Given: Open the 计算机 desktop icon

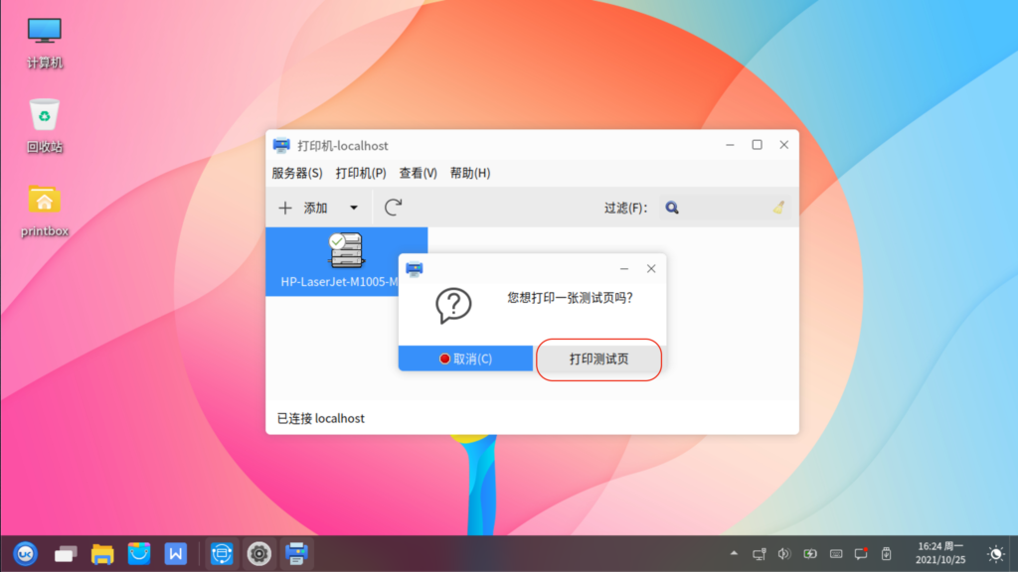Looking at the screenshot, I should pyautogui.click(x=44, y=43).
